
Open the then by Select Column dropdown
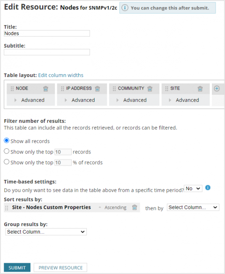tap(193, 207)
